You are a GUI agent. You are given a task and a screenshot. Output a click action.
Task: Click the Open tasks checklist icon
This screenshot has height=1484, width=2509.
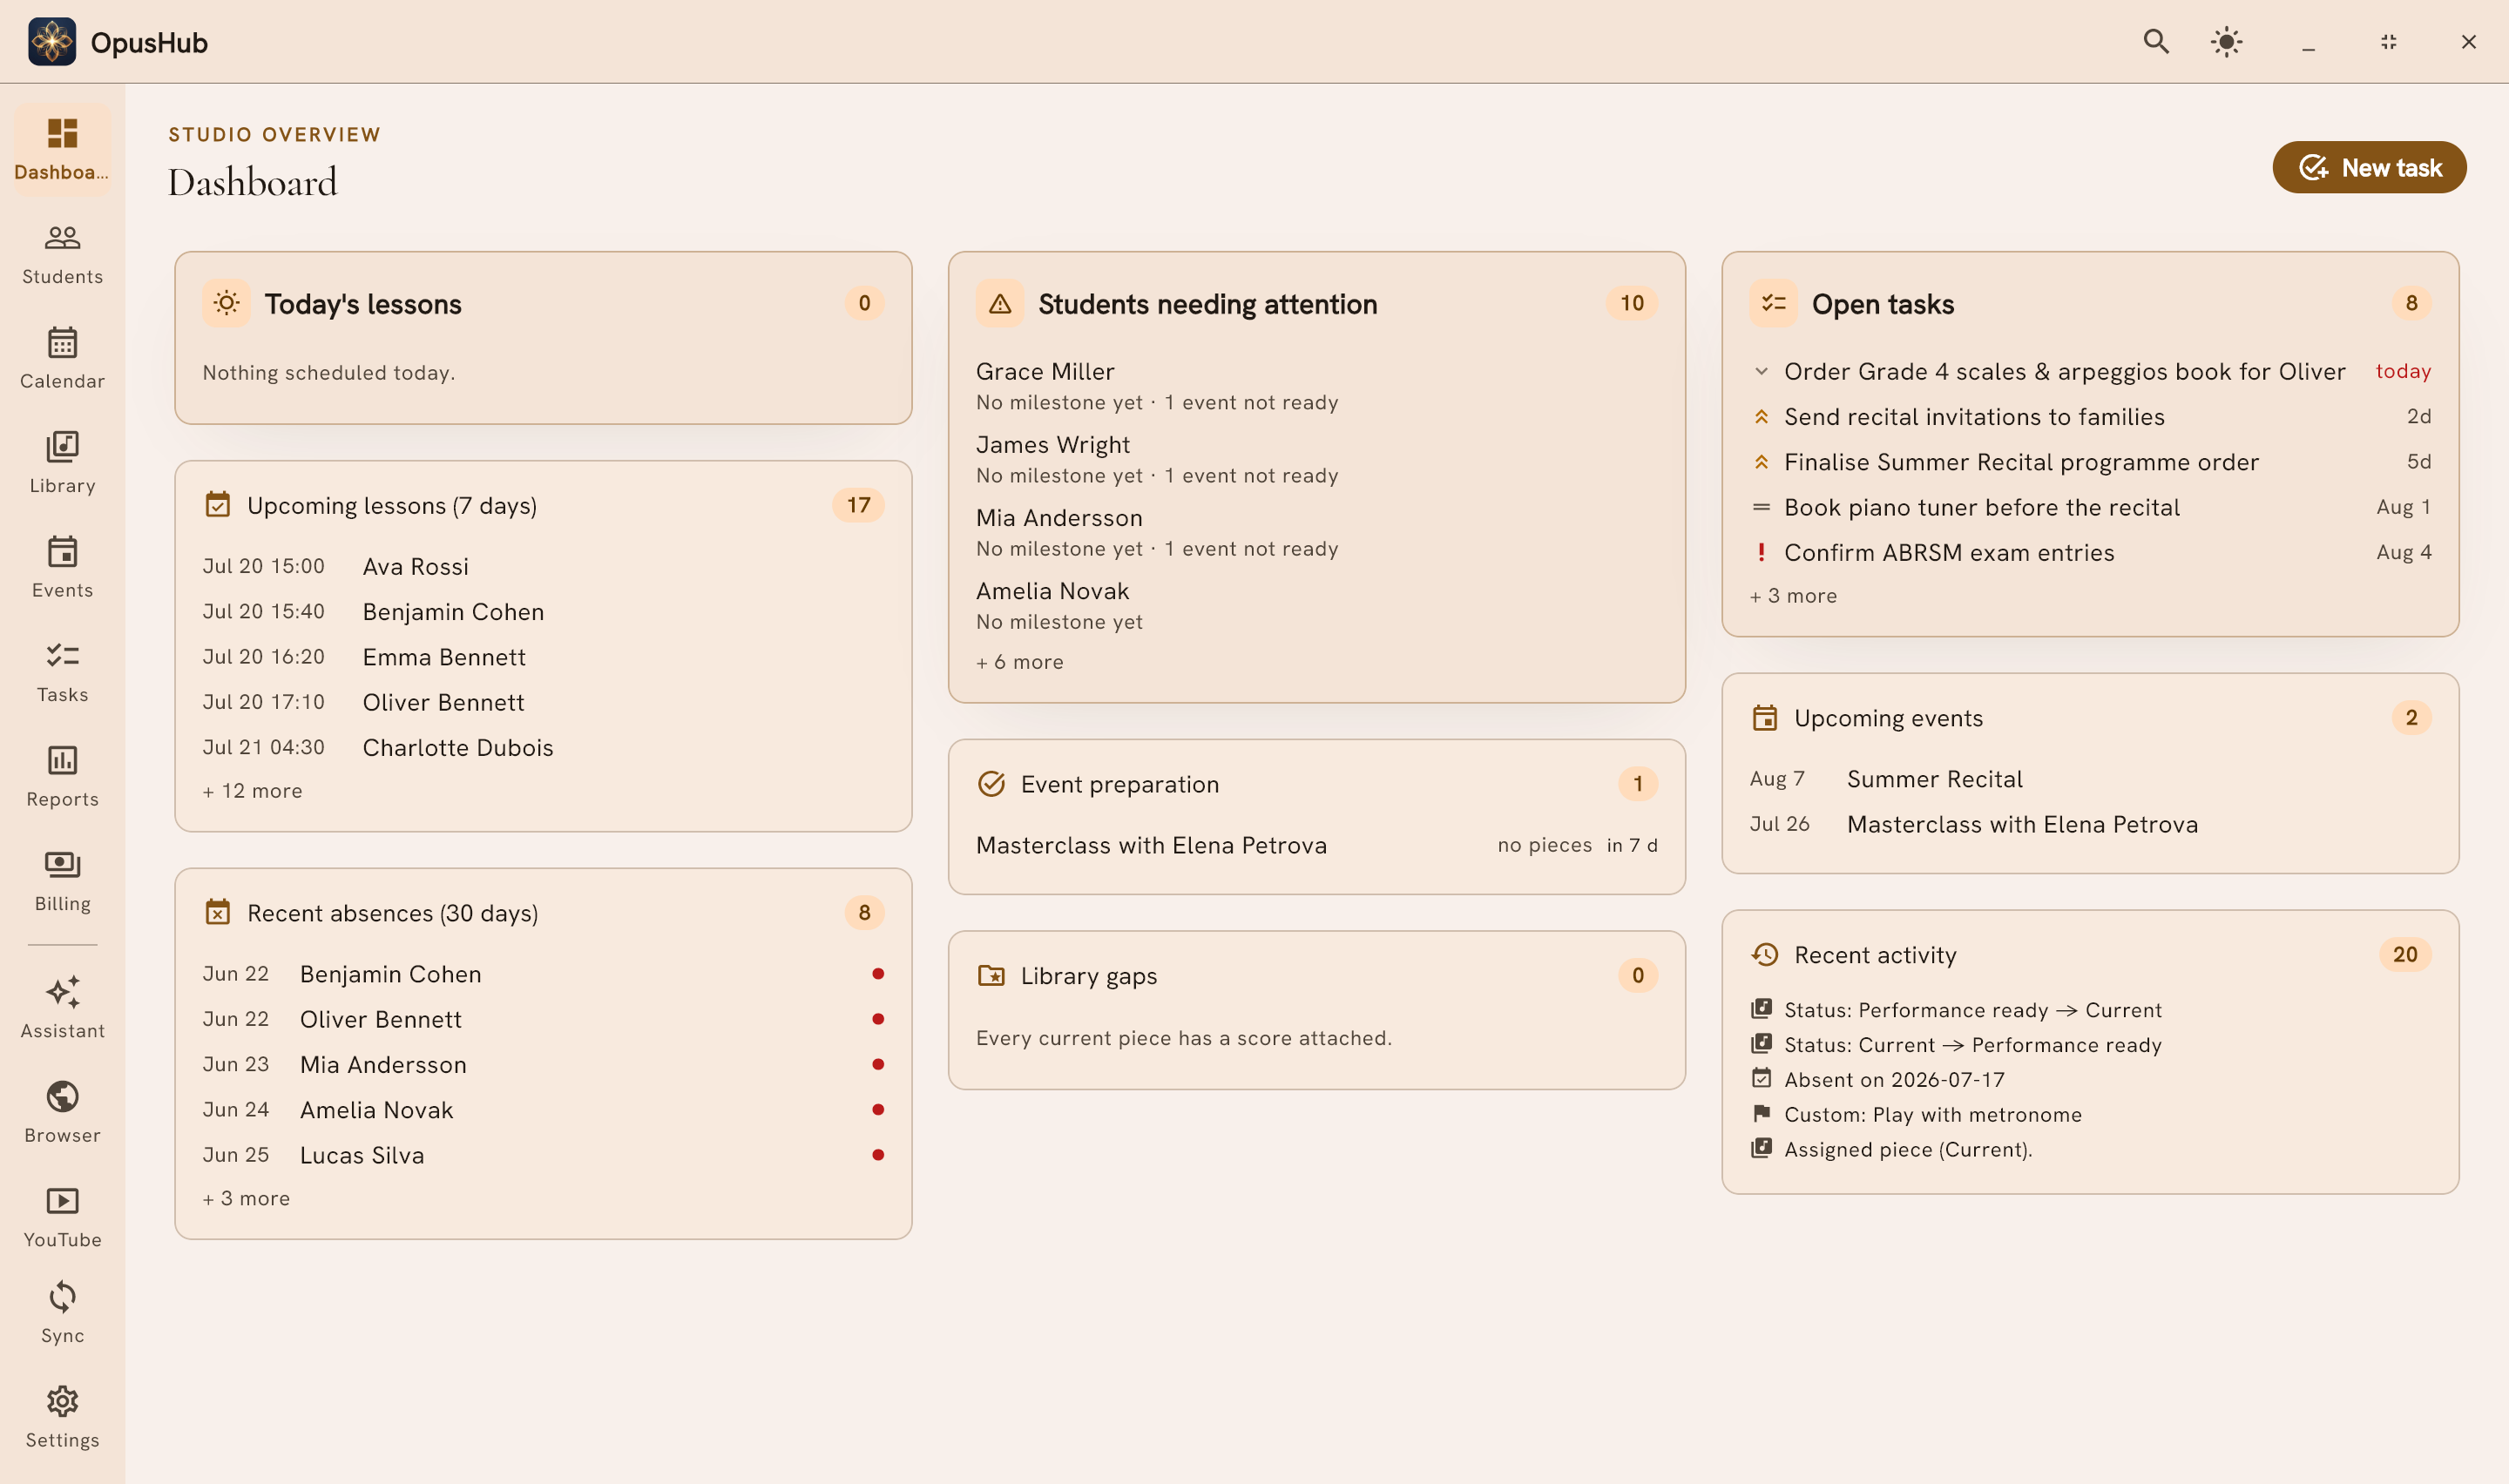tap(1774, 303)
